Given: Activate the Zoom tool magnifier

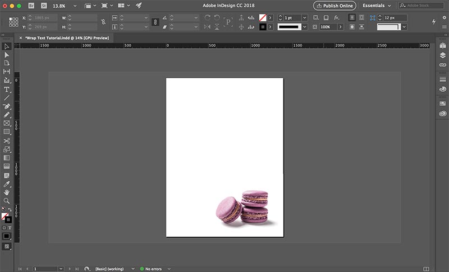Looking at the screenshot, I should (x=7, y=200).
